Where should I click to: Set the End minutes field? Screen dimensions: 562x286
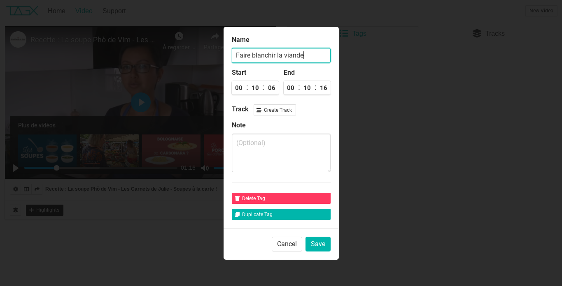(x=307, y=88)
